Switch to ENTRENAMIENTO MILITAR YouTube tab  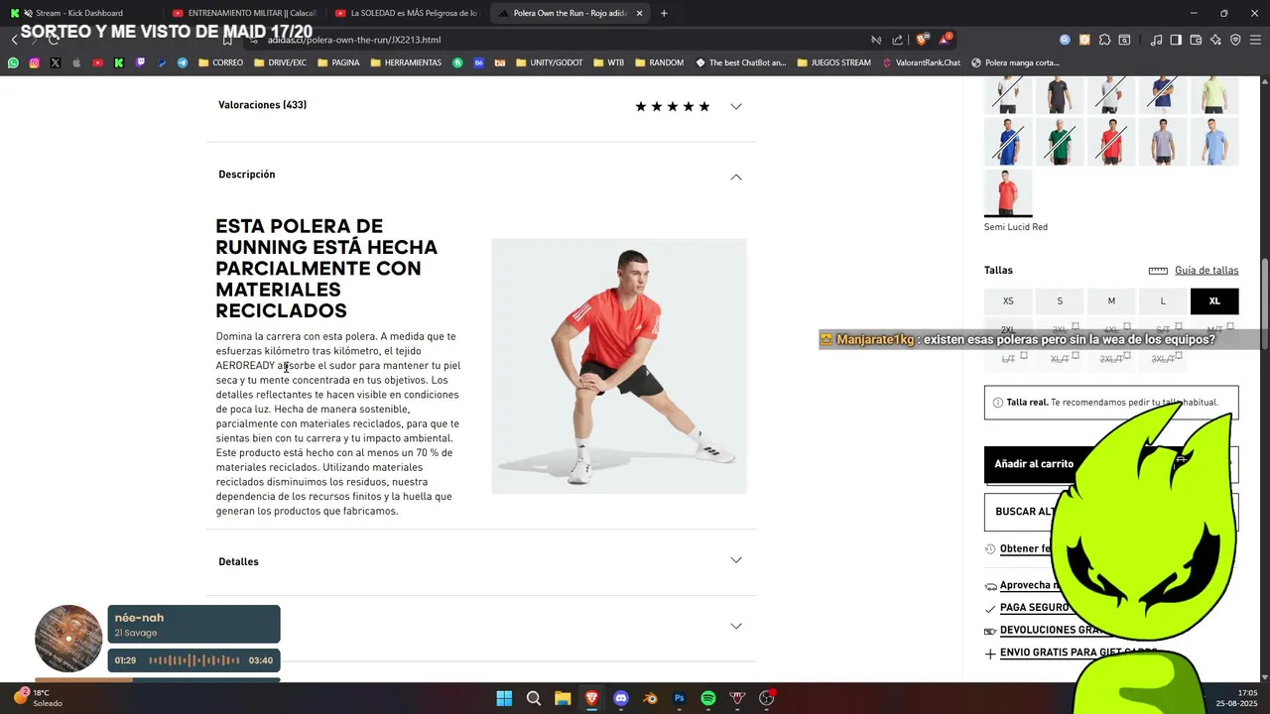coord(244,13)
